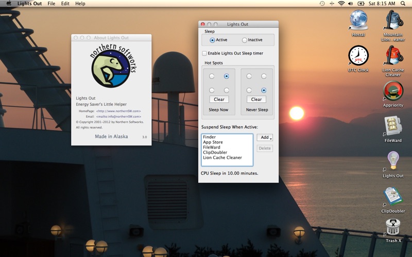
Task: Select App Store in the suspend list
Action: (x=213, y=142)
